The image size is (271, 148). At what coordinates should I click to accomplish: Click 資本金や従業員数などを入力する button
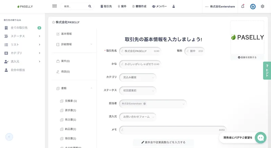coord(163,142)
